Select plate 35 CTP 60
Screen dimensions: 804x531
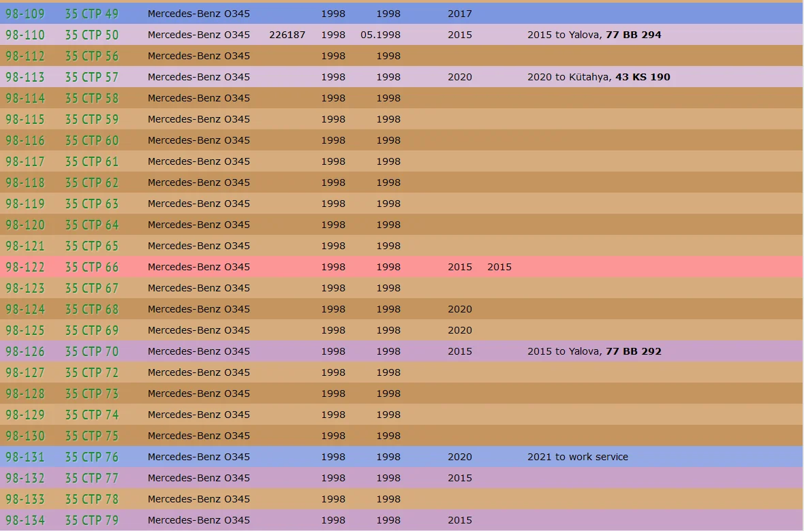tap(92, 140)
